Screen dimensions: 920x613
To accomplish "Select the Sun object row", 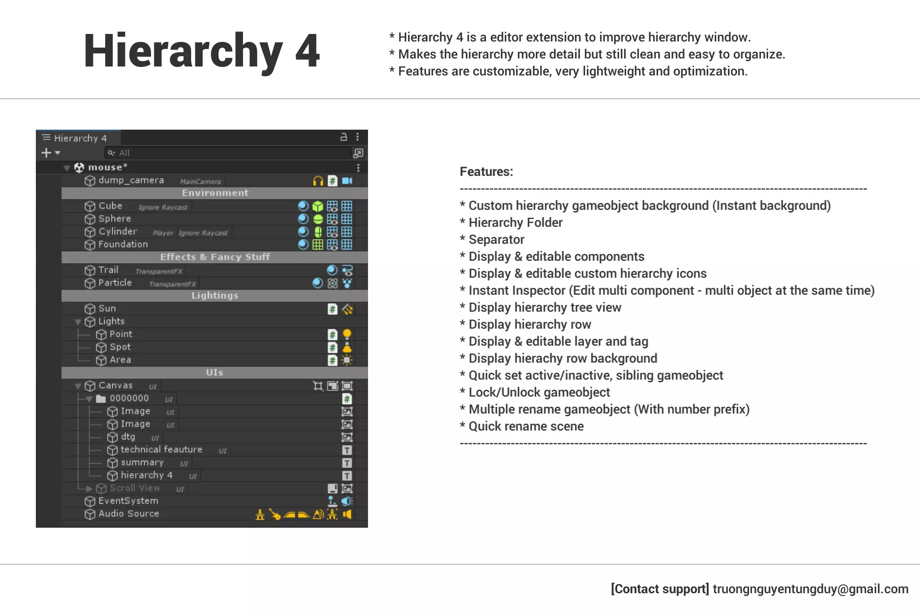I will click(215, 309).
